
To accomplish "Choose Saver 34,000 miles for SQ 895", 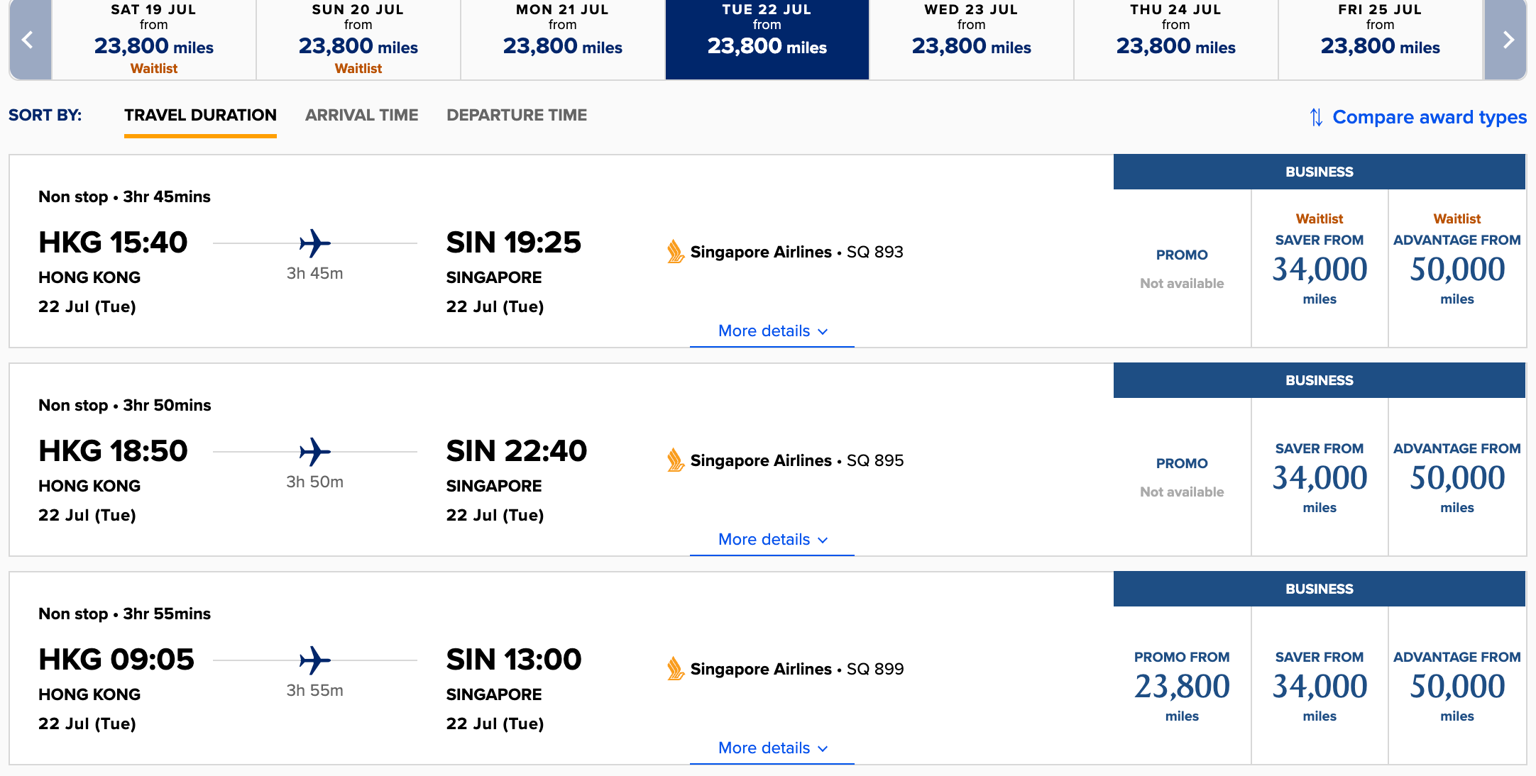I will [x=1320, y=477].
